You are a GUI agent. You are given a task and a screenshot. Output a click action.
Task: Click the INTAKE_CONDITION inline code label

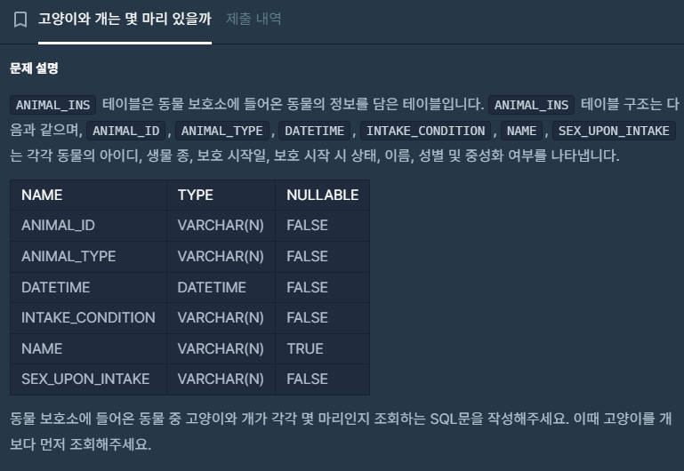[425, 131]
